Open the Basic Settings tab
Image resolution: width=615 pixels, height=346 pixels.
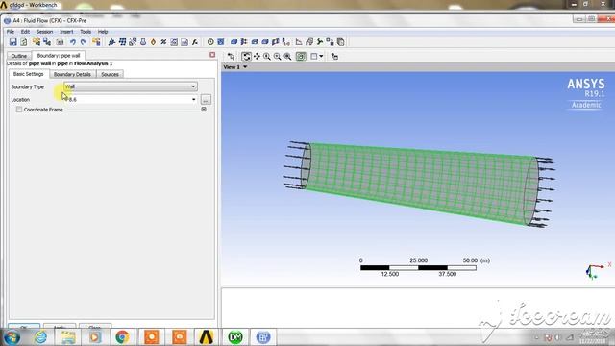pyautogui.click(x=28, y=74)
